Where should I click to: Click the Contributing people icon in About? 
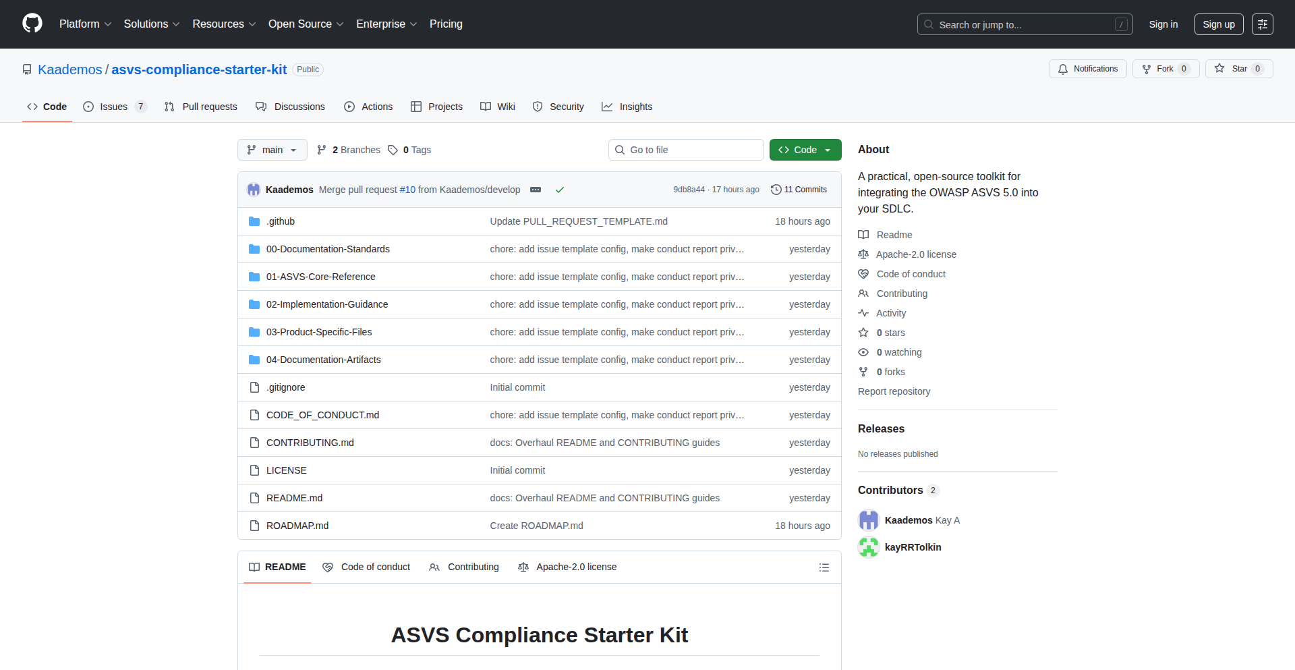(x=863, y=294)
